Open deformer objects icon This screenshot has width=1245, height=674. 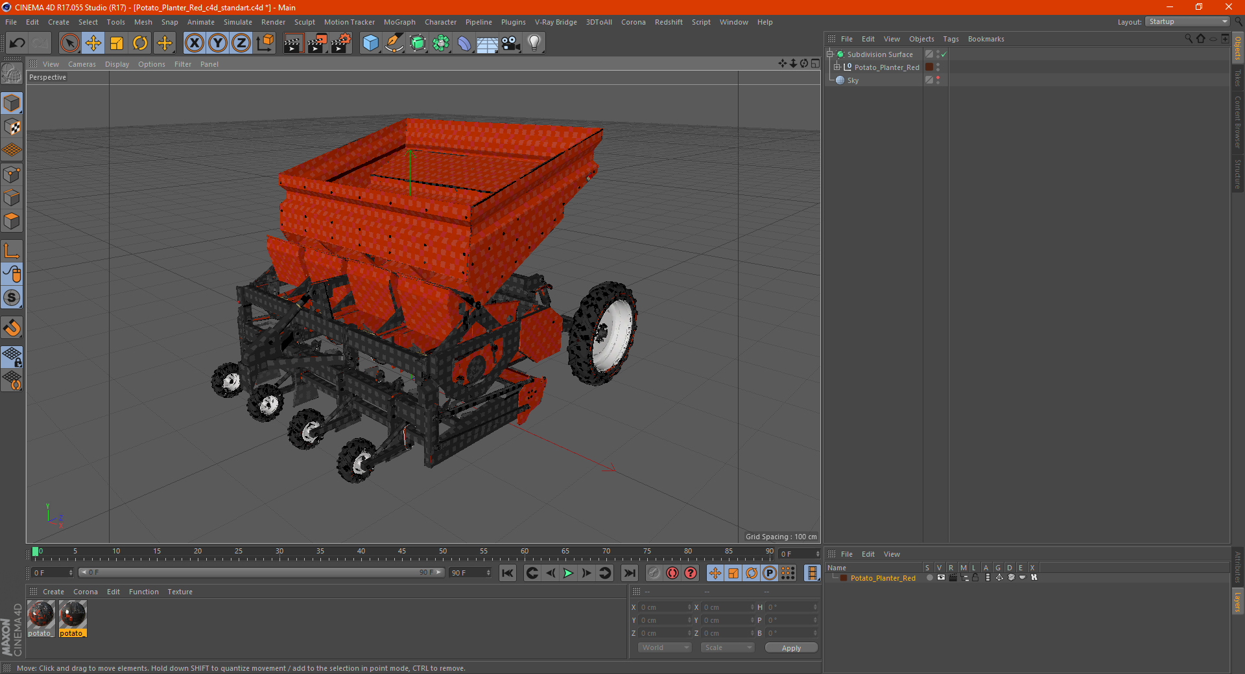click(x=464, y=43)
